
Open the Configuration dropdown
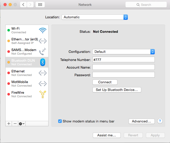point(123,52)
